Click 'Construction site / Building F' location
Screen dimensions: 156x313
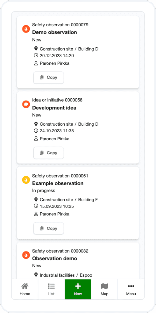click(x=69, y=200)
